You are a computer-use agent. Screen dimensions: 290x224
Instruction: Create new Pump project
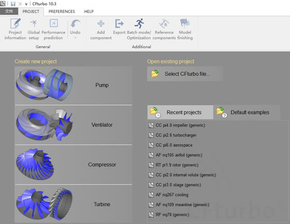[74, 85]
